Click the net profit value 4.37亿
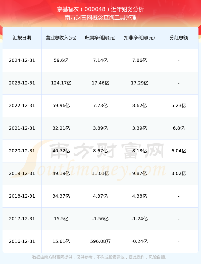Screen dimensions: 201x264 100,196
